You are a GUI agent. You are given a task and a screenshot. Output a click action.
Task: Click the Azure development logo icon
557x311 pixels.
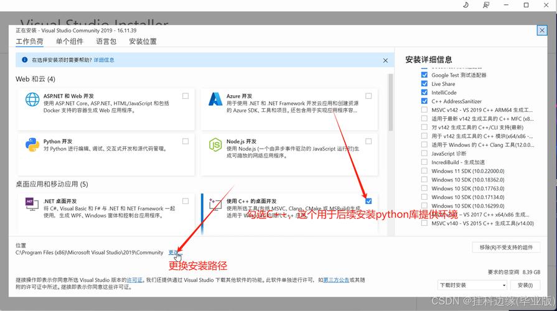215,100
